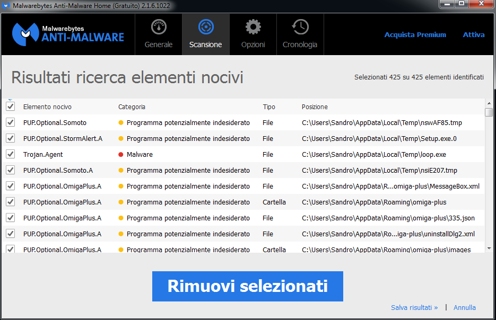Sort by the Categoria column header

pyautogui.click(x=132, y=107)
